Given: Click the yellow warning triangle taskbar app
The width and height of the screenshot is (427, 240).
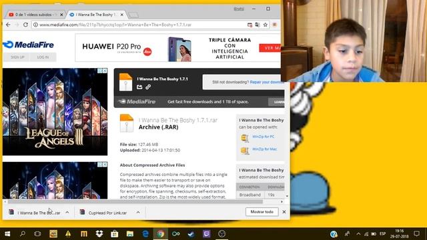Looking at the screenshot, I should pos(68,234).
